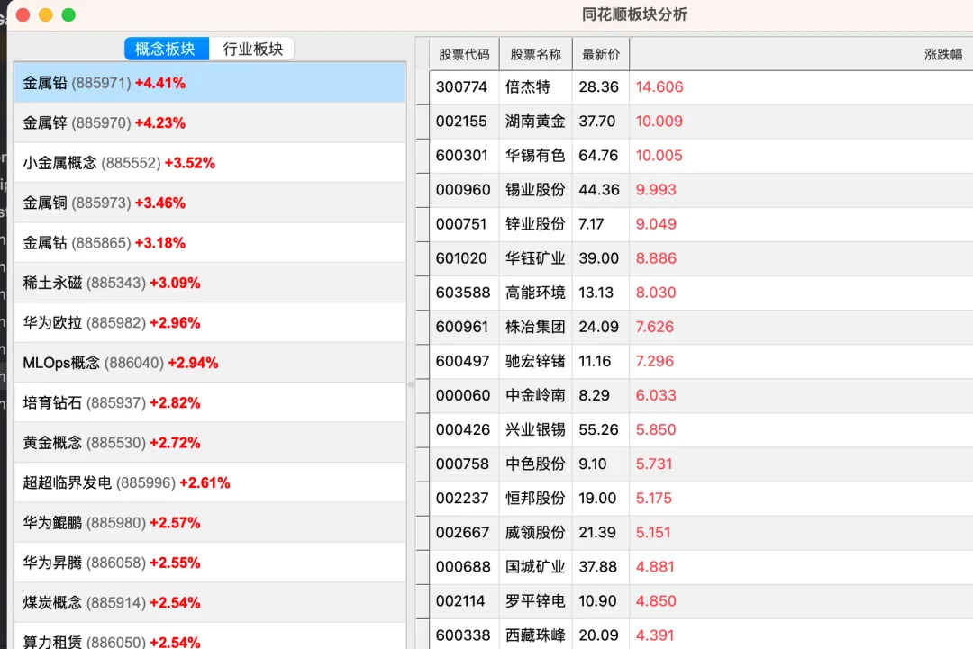This screenshot has width=973, height=649.
Task: Select the 金属铜 (885973) sector row
Action: (x=210, y=203)
